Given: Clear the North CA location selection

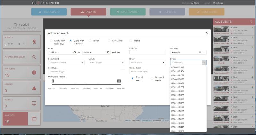Looking at the screenshot, I should coord(200,52).
